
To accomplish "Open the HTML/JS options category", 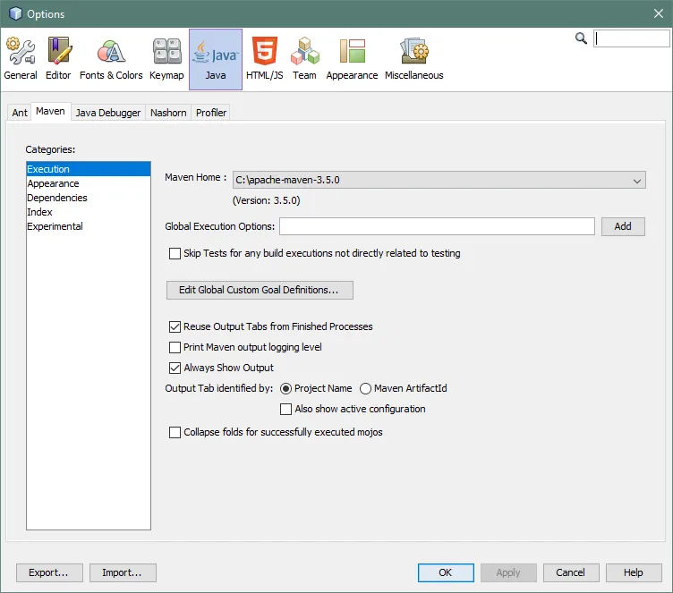I will click(x=264, y=59).
